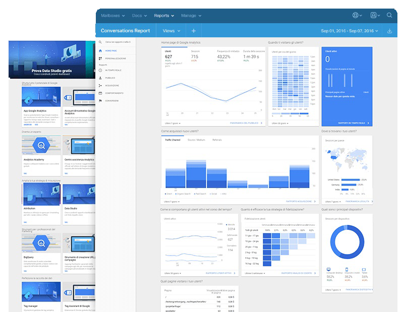Click the Data Studio card title
This screenshot has width=406, height=312.
pos(71,208)
